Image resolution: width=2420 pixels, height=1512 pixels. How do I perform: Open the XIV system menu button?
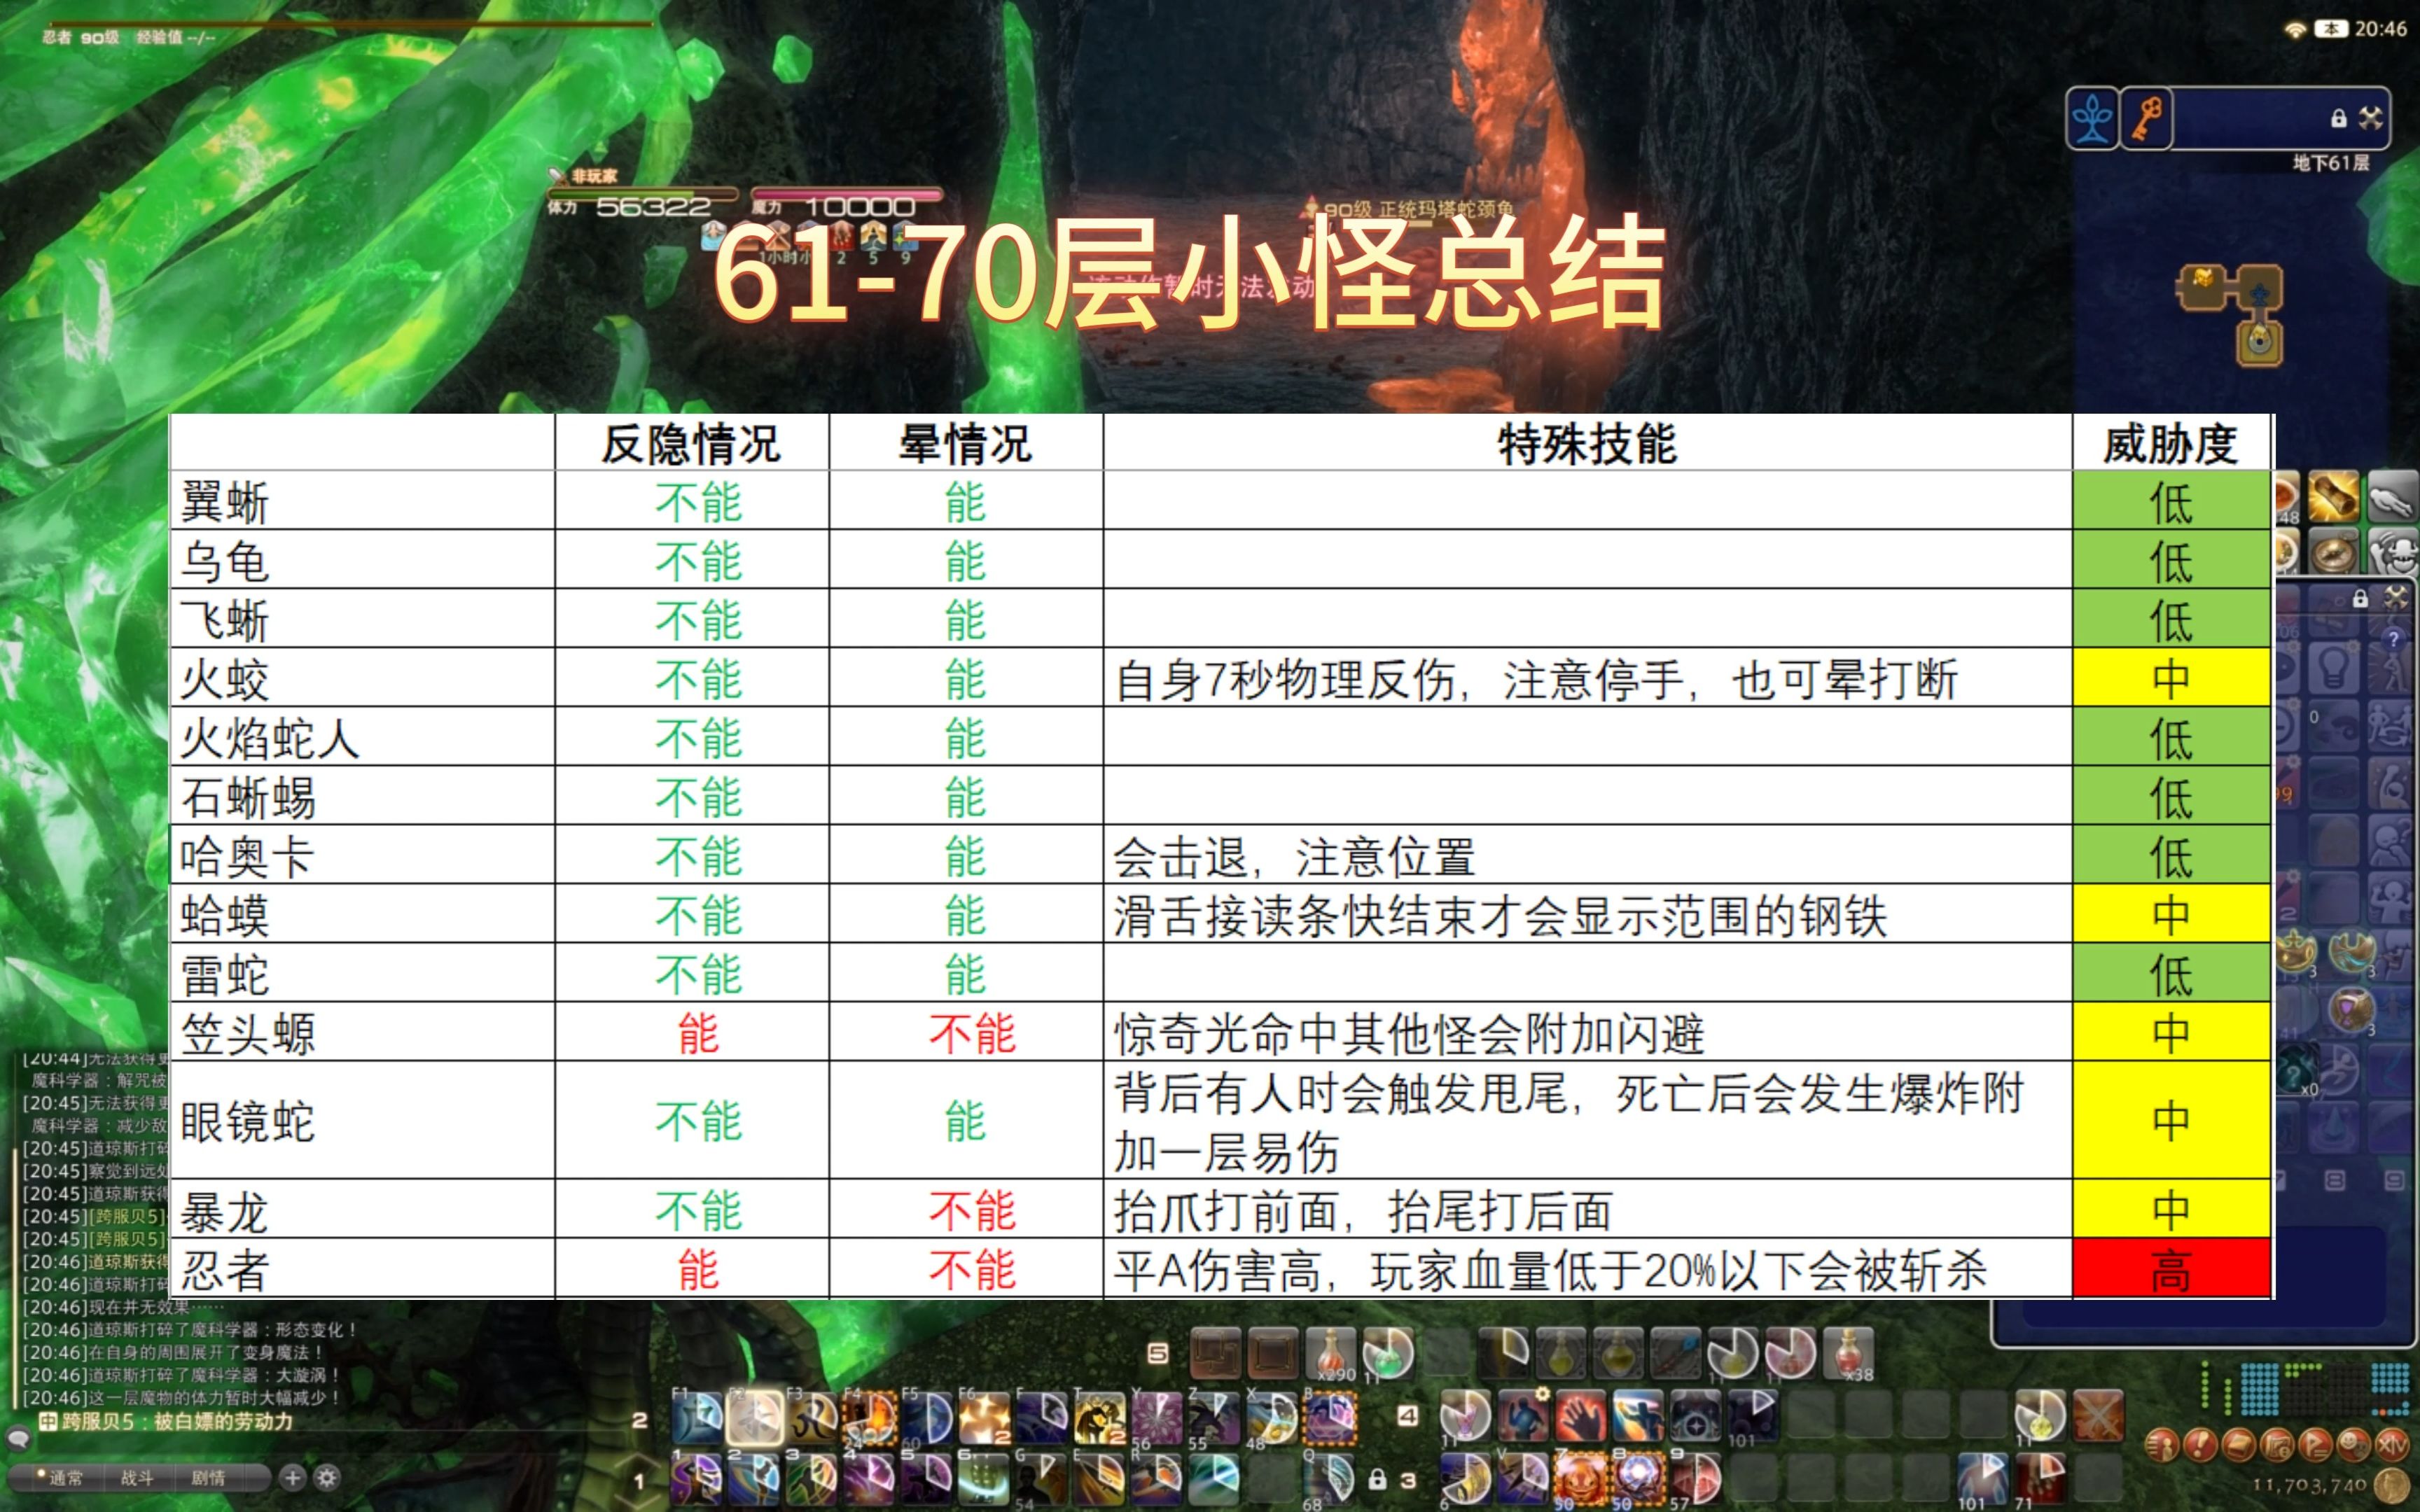(2393, 1445)
